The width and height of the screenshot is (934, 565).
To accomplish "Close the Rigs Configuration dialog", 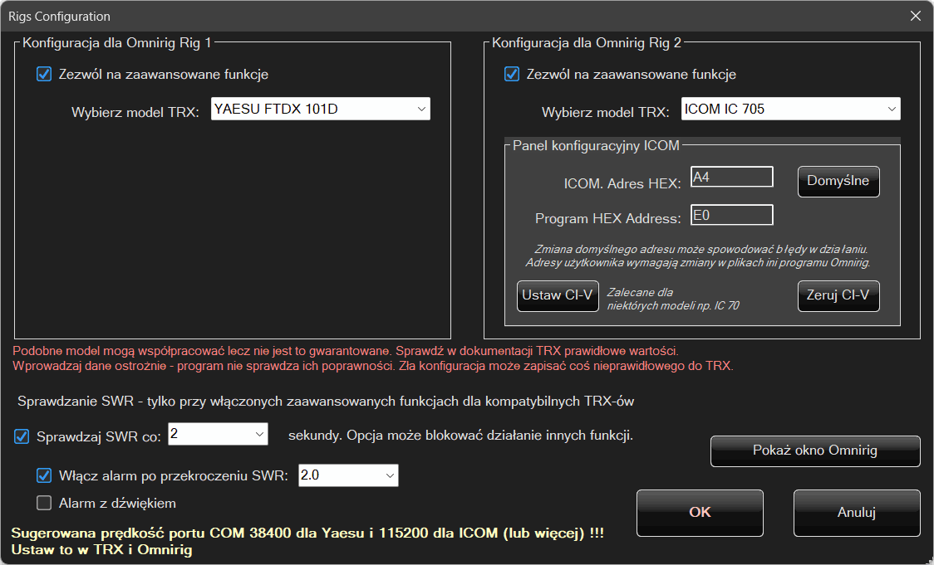I will click(915, 16).
